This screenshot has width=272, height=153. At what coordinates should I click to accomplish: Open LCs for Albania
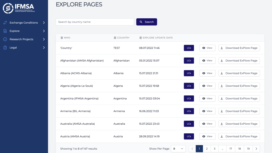click(189, 73)
